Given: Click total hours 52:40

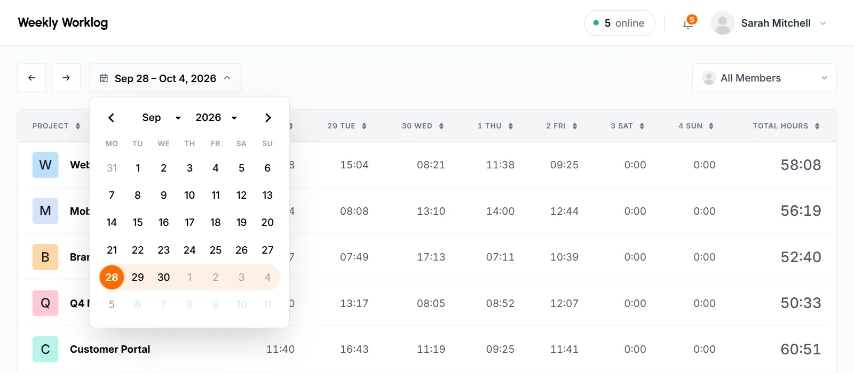Looking at the screenshot, I should pos(801,257).
